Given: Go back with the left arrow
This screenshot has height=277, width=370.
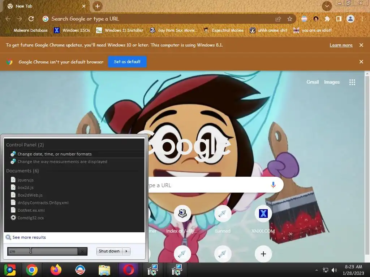Looking at the screenshot, I should tap(8, 19).
